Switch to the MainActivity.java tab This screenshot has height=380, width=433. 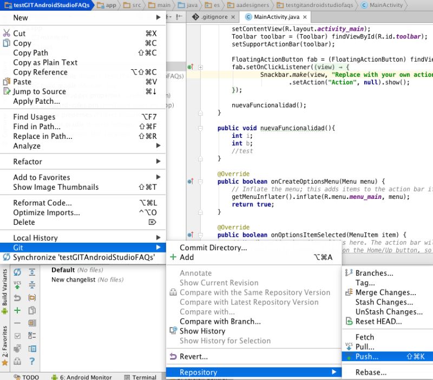point(276,17)
